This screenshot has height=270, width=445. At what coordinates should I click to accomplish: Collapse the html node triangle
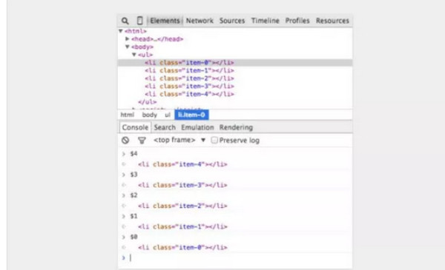(x=121, y=31)
